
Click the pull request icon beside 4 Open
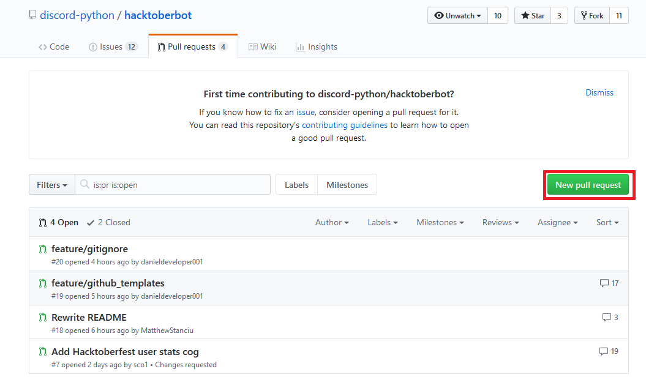pyautogui.click(x=43, y=223)
